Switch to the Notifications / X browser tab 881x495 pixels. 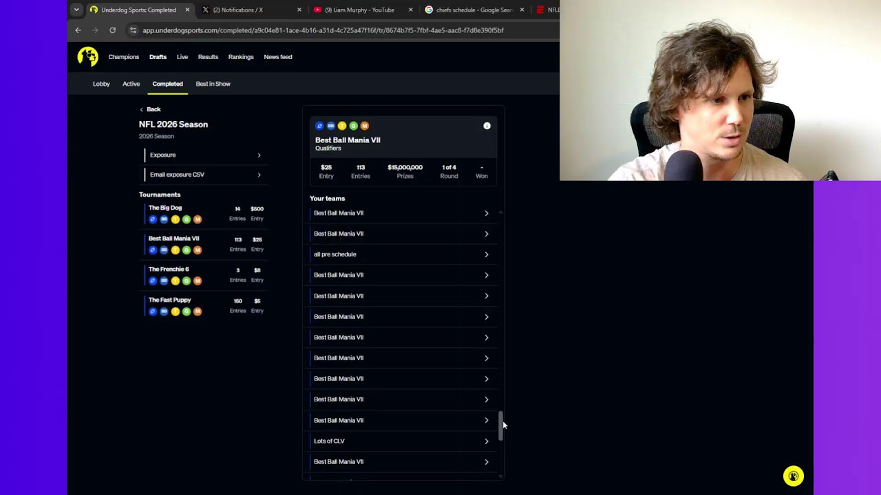[251, 10]
